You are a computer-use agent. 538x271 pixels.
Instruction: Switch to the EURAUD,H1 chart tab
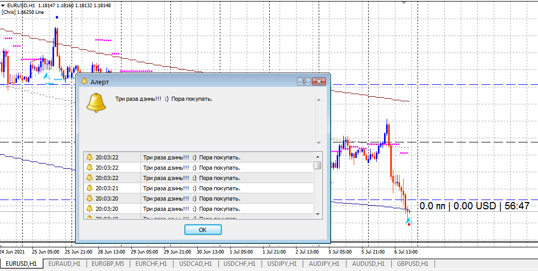point(64,263)
